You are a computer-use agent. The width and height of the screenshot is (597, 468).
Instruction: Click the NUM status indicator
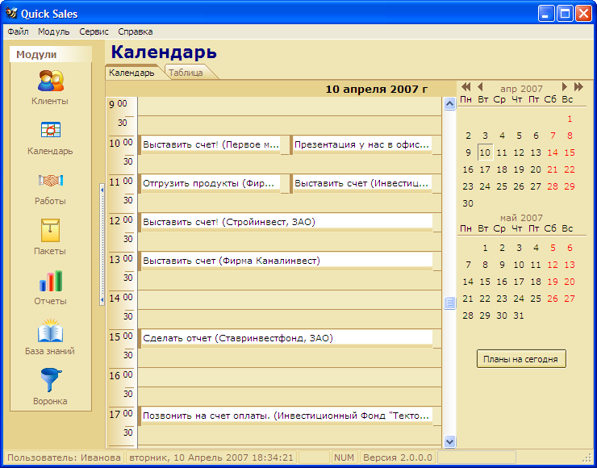click(x=344, y=458)
